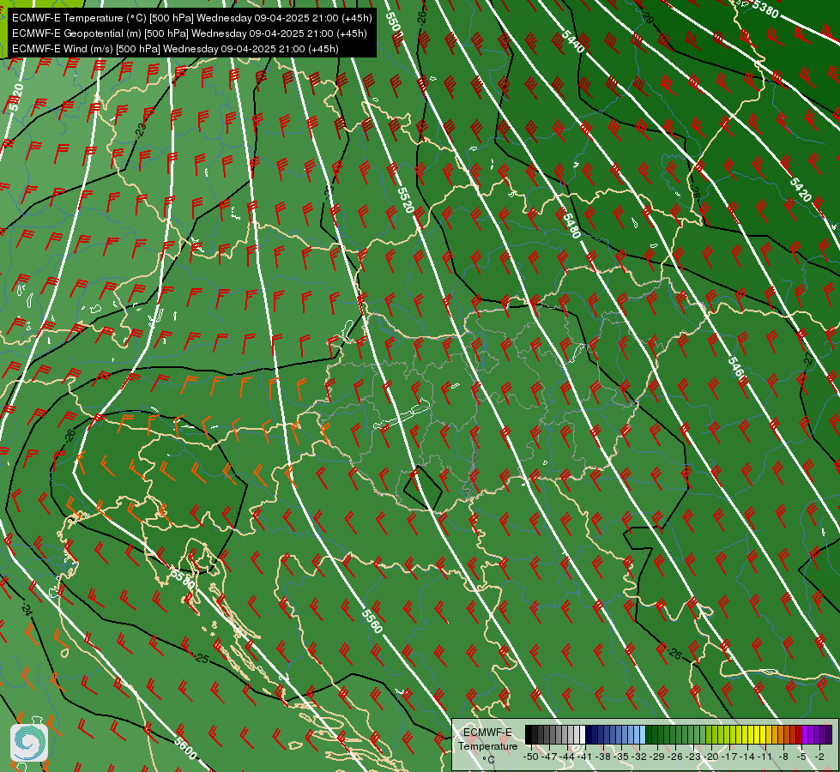Image resolution: width=840 pixels, height=772 pixels.
Task: Click the ECMWF-E Wind 500 hPa title line
Action: (175, 49)
